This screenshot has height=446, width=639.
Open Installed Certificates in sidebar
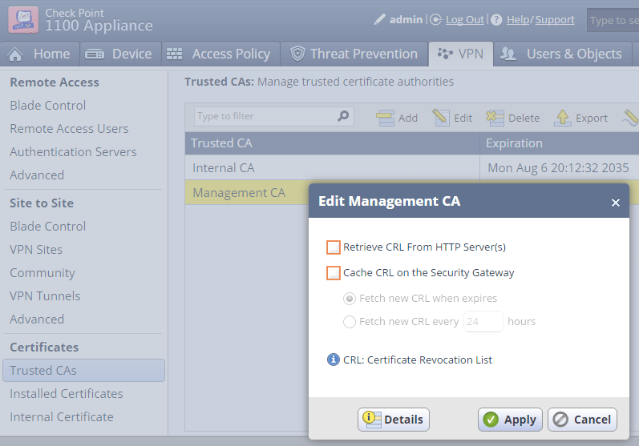click(x=67, y=394)
